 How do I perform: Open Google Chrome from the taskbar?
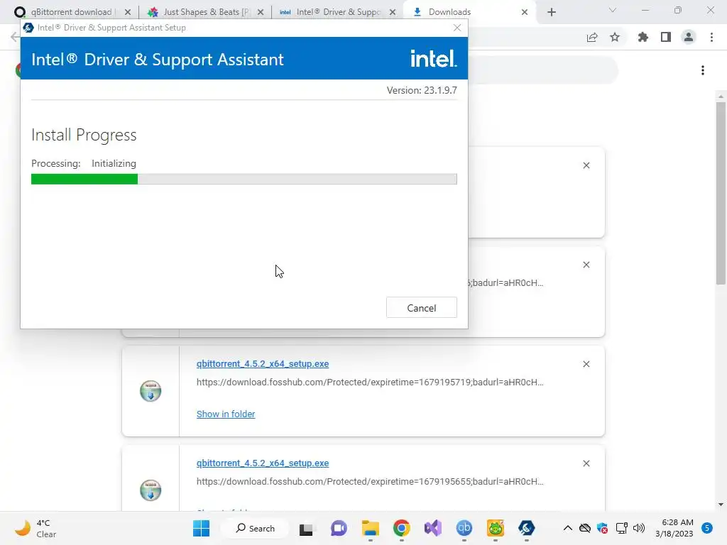click(x=402, y=528)
